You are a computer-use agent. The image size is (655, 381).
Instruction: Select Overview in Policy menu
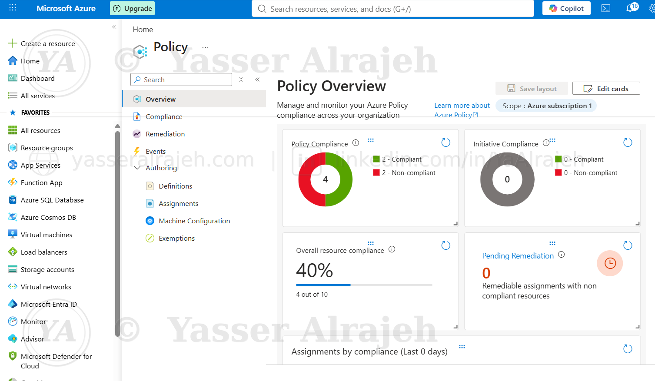pos(194,99)
